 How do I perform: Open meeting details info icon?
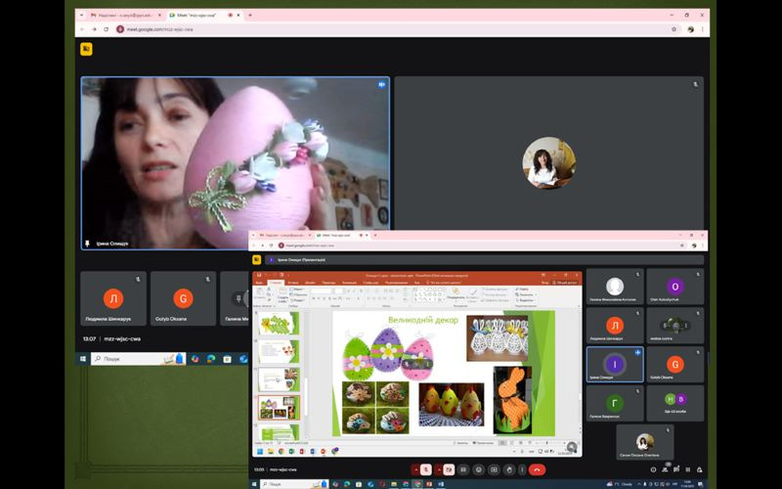click(653, 469)
